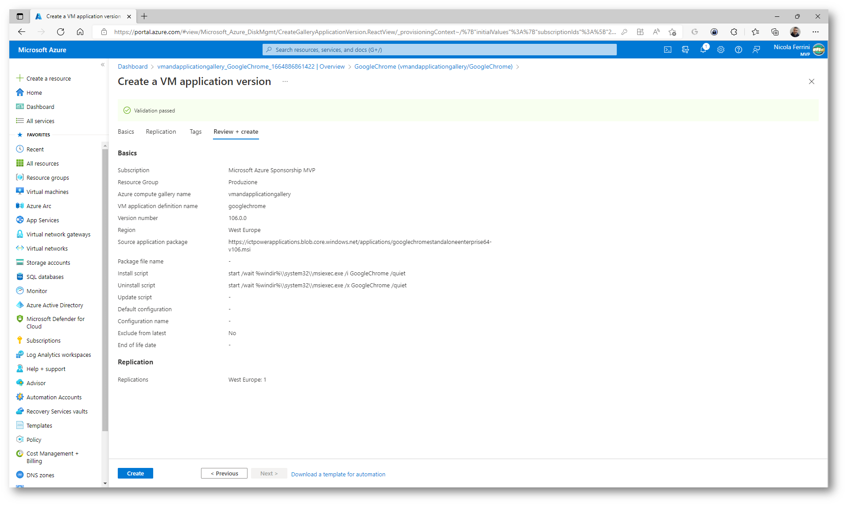Open portal Settings gear icon
847x506 pixels.
(x=721, y=50)
